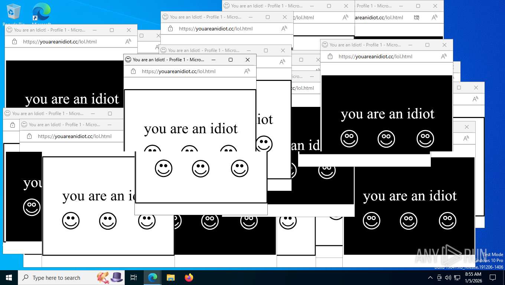Launch Firefox from the taskbar
505x285 pixels.
click(189, 278)
